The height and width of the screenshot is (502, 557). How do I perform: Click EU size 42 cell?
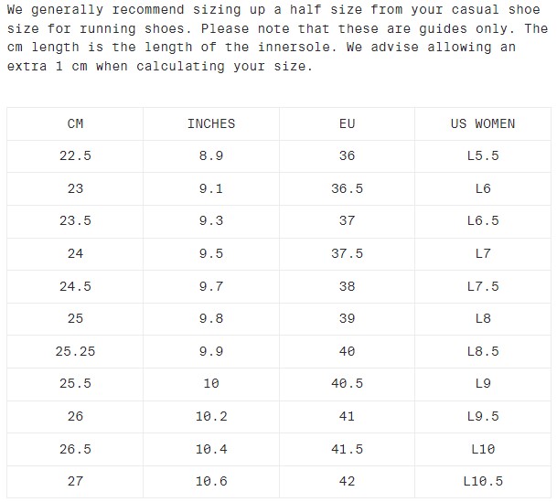(347, 481)
